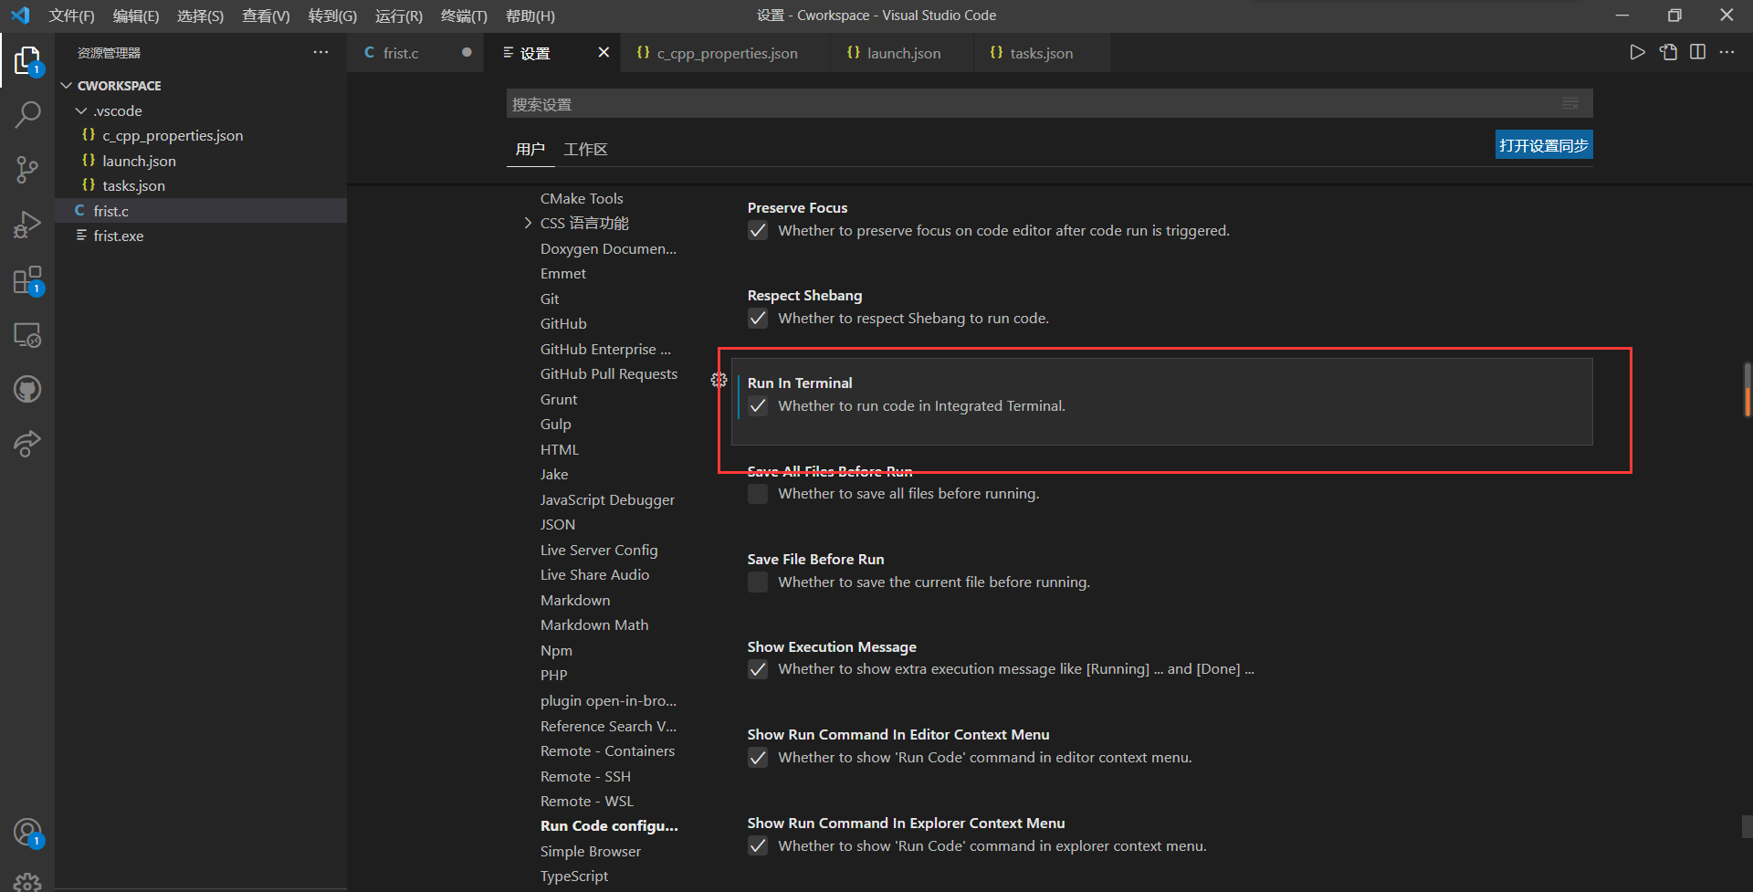Viewport: 1753px width, 892px height.
Task: Focus the 搜索设置 search field
Action: 1050,104
